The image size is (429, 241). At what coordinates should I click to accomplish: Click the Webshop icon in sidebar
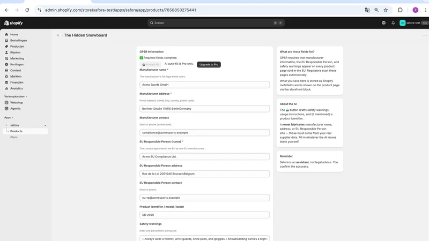click(6, 102)
